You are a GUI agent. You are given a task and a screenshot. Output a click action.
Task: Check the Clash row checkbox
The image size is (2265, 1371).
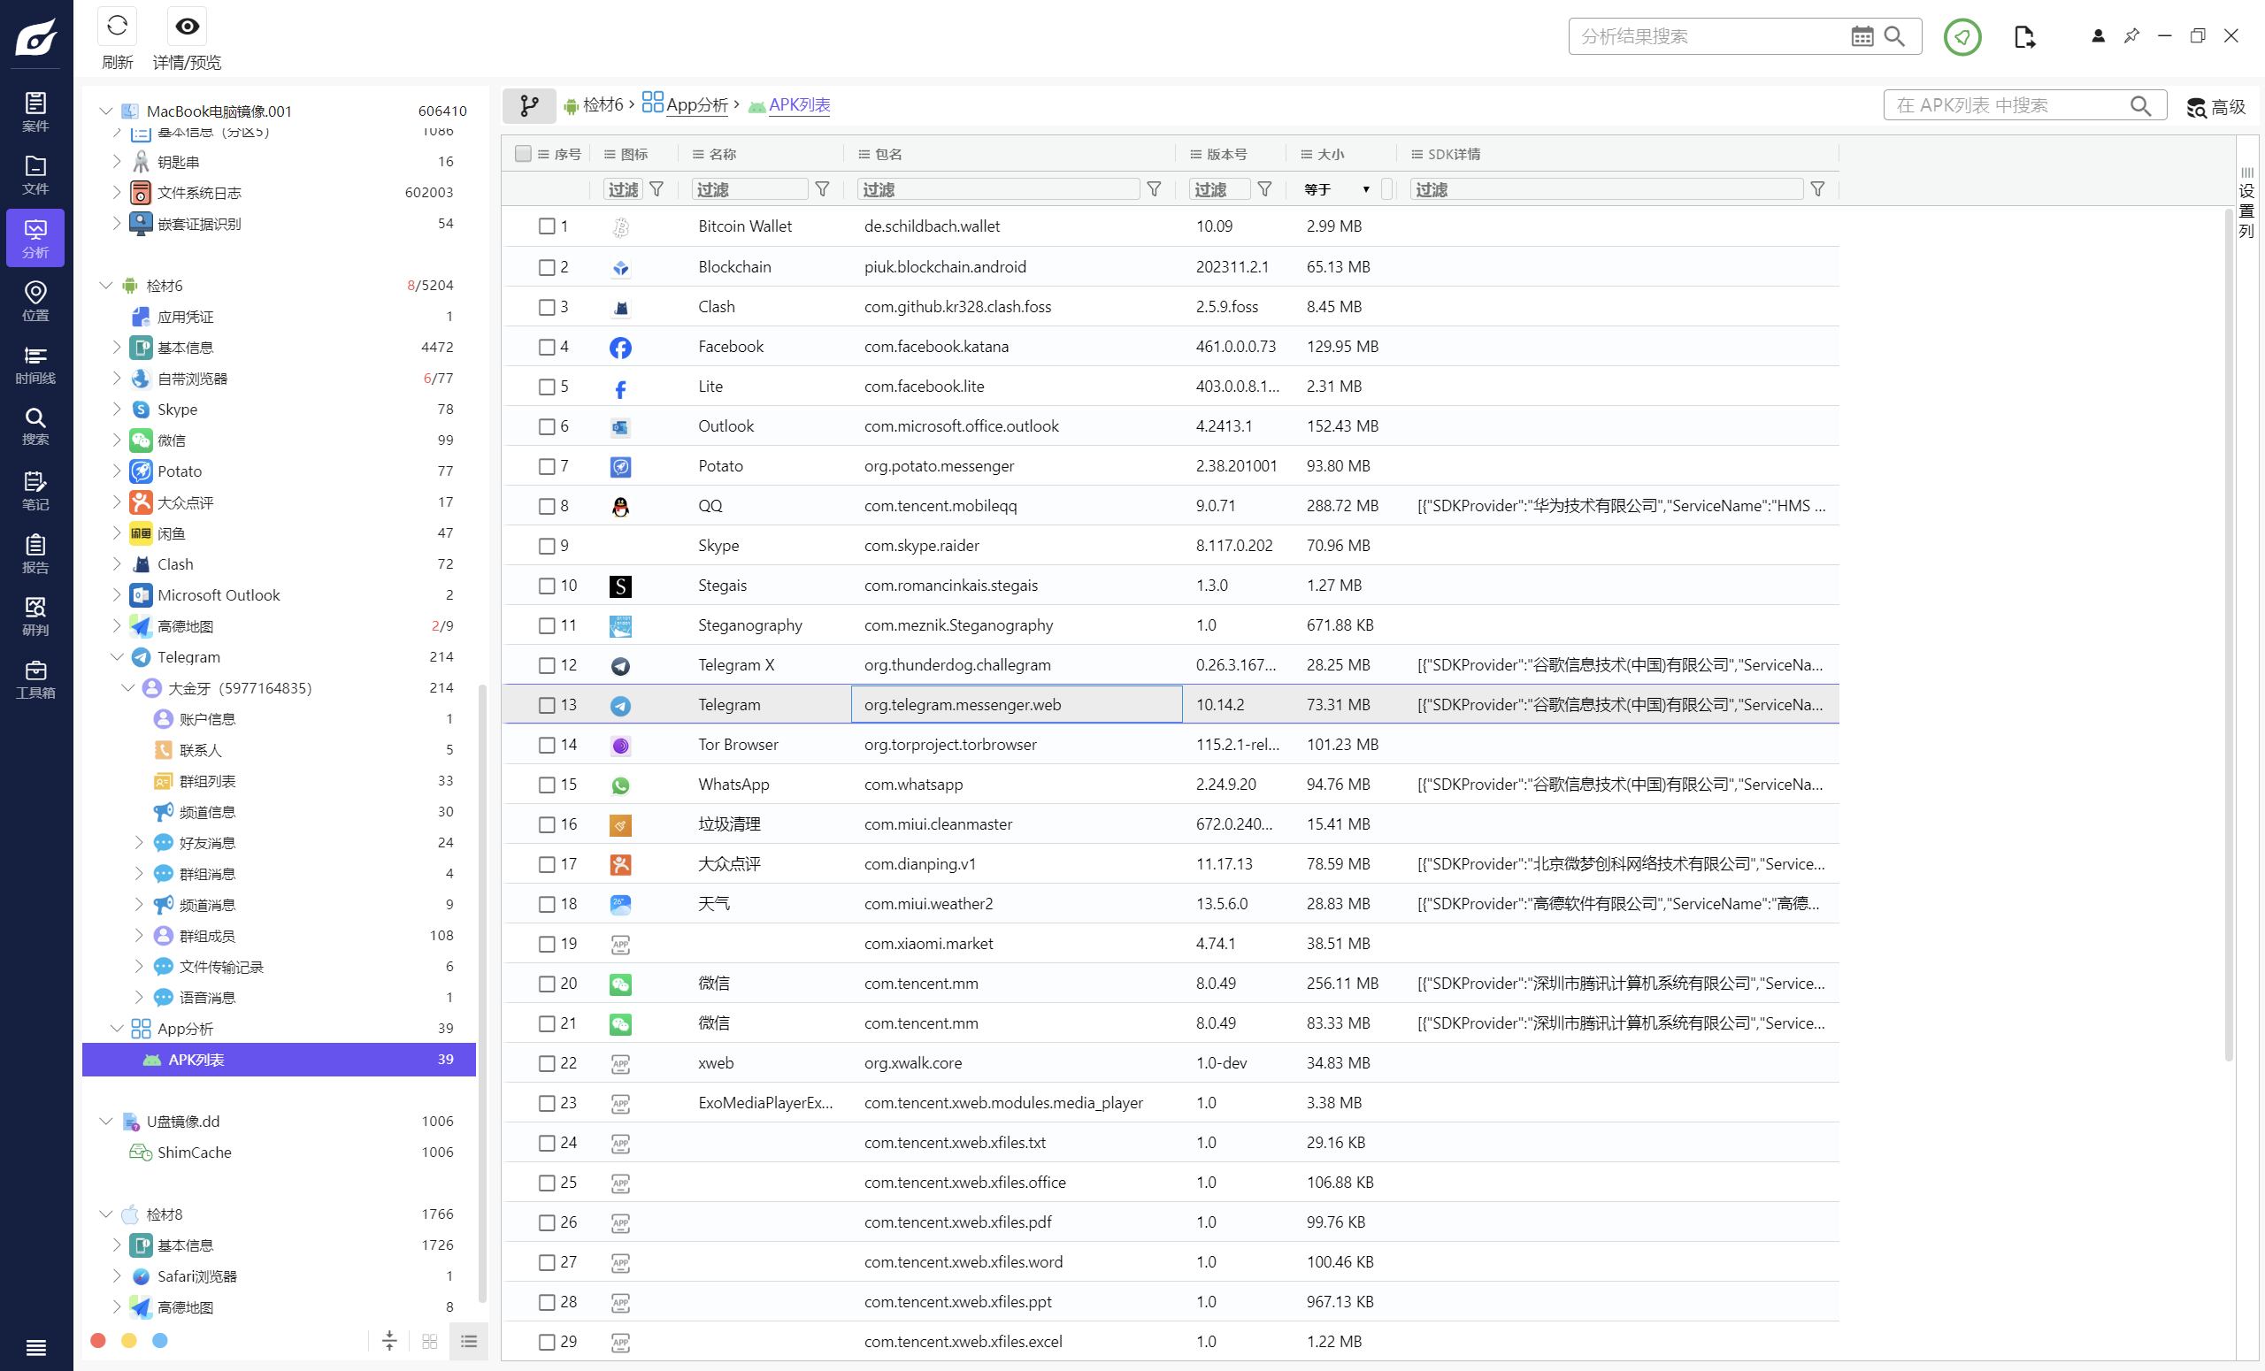[x=547, y=307]
